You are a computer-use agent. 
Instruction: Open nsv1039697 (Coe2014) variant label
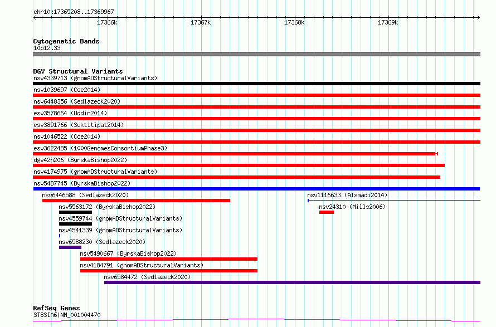[67, 90]
